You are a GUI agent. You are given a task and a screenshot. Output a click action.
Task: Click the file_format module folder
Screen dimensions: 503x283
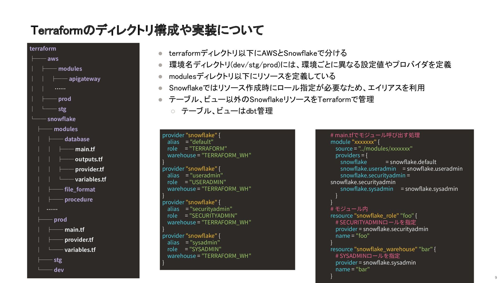[80, 189]
